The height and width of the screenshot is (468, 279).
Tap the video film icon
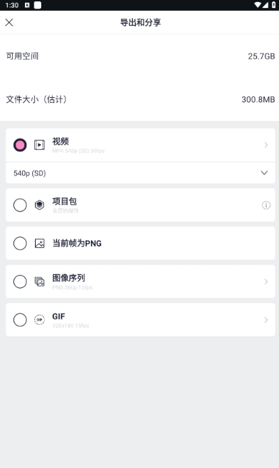39,145
